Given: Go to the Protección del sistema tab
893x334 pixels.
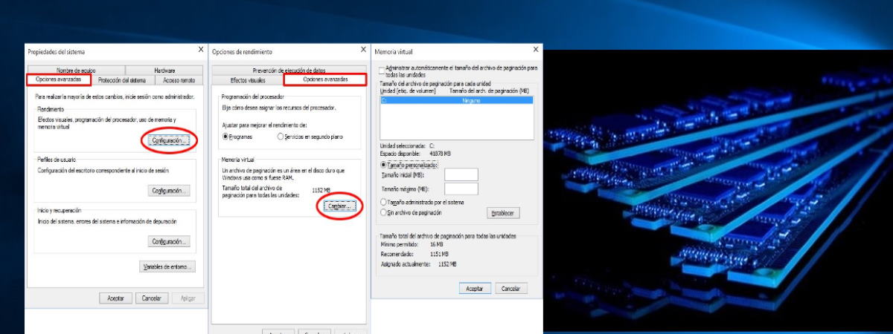Looking at the screenshot, I should point(122,80).
